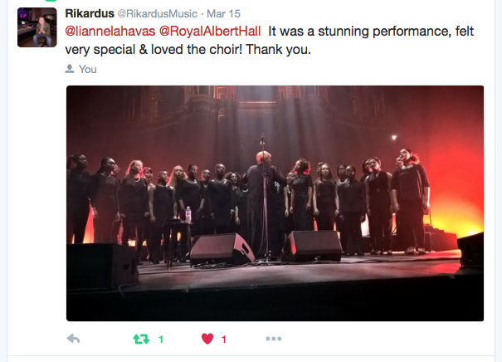Image resolution: width=502 pixels, height=362 pixels.
Task: Click blank footer space beside ellipsis icon
Action: click(384, 339)
